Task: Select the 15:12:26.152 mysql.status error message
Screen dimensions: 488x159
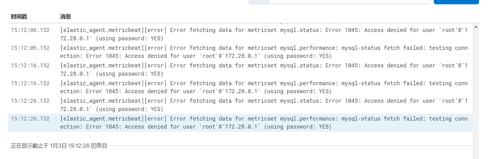Action: 264,105
